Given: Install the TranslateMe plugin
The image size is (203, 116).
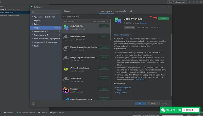Looking at the screenshot, I should point(104,78).
